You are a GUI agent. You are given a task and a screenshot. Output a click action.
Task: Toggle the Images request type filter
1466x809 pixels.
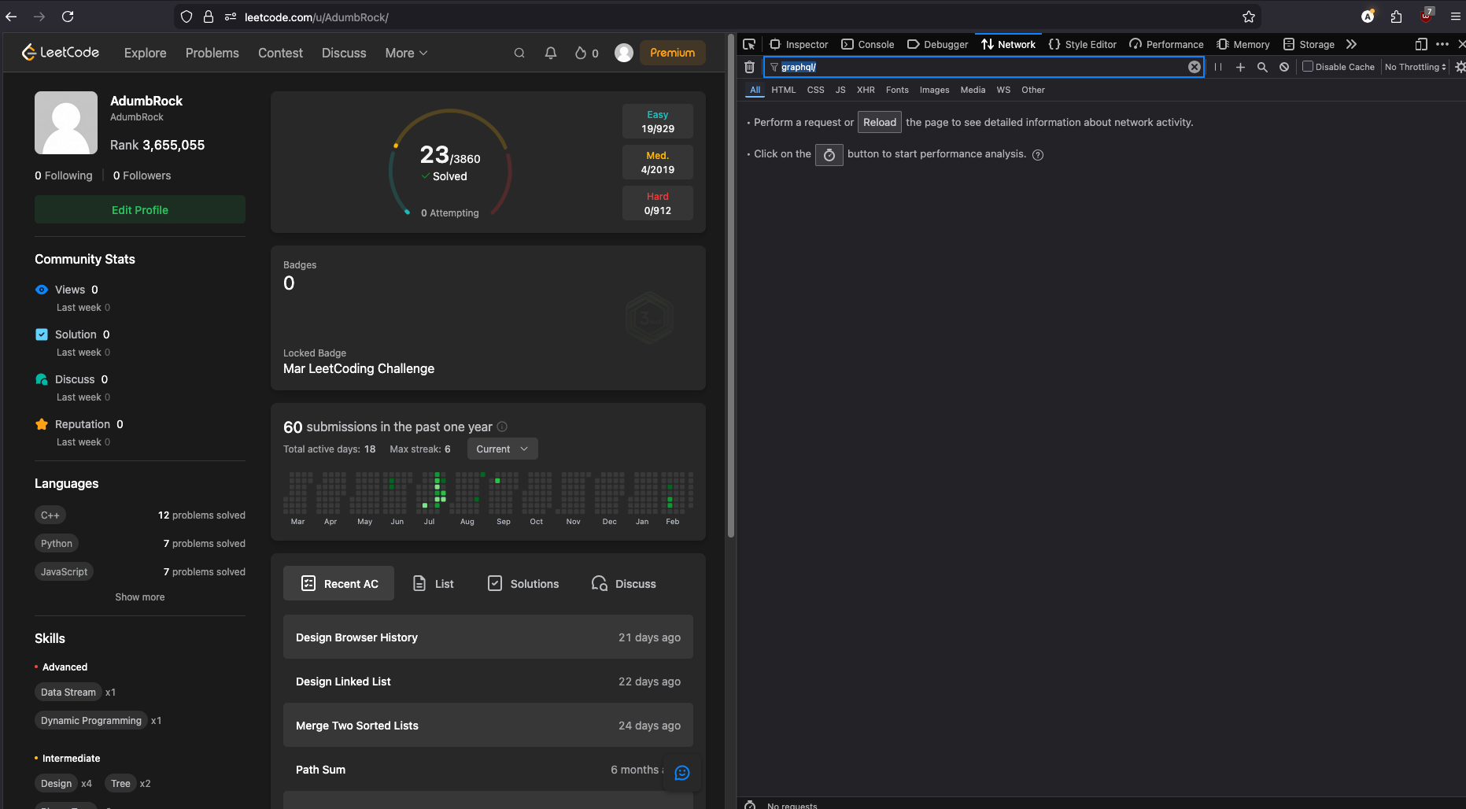tap(935, 90)
